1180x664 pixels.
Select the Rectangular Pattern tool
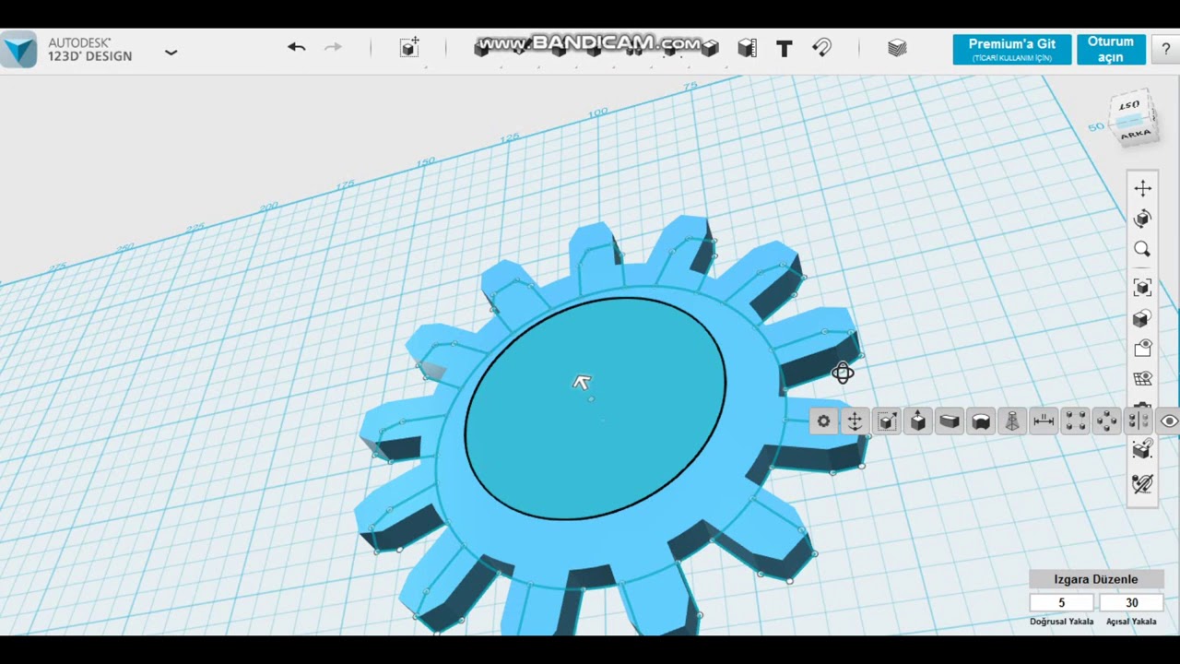[1075, 421]
